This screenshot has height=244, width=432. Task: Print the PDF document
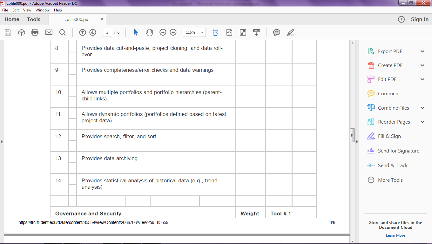pos(35,32)
